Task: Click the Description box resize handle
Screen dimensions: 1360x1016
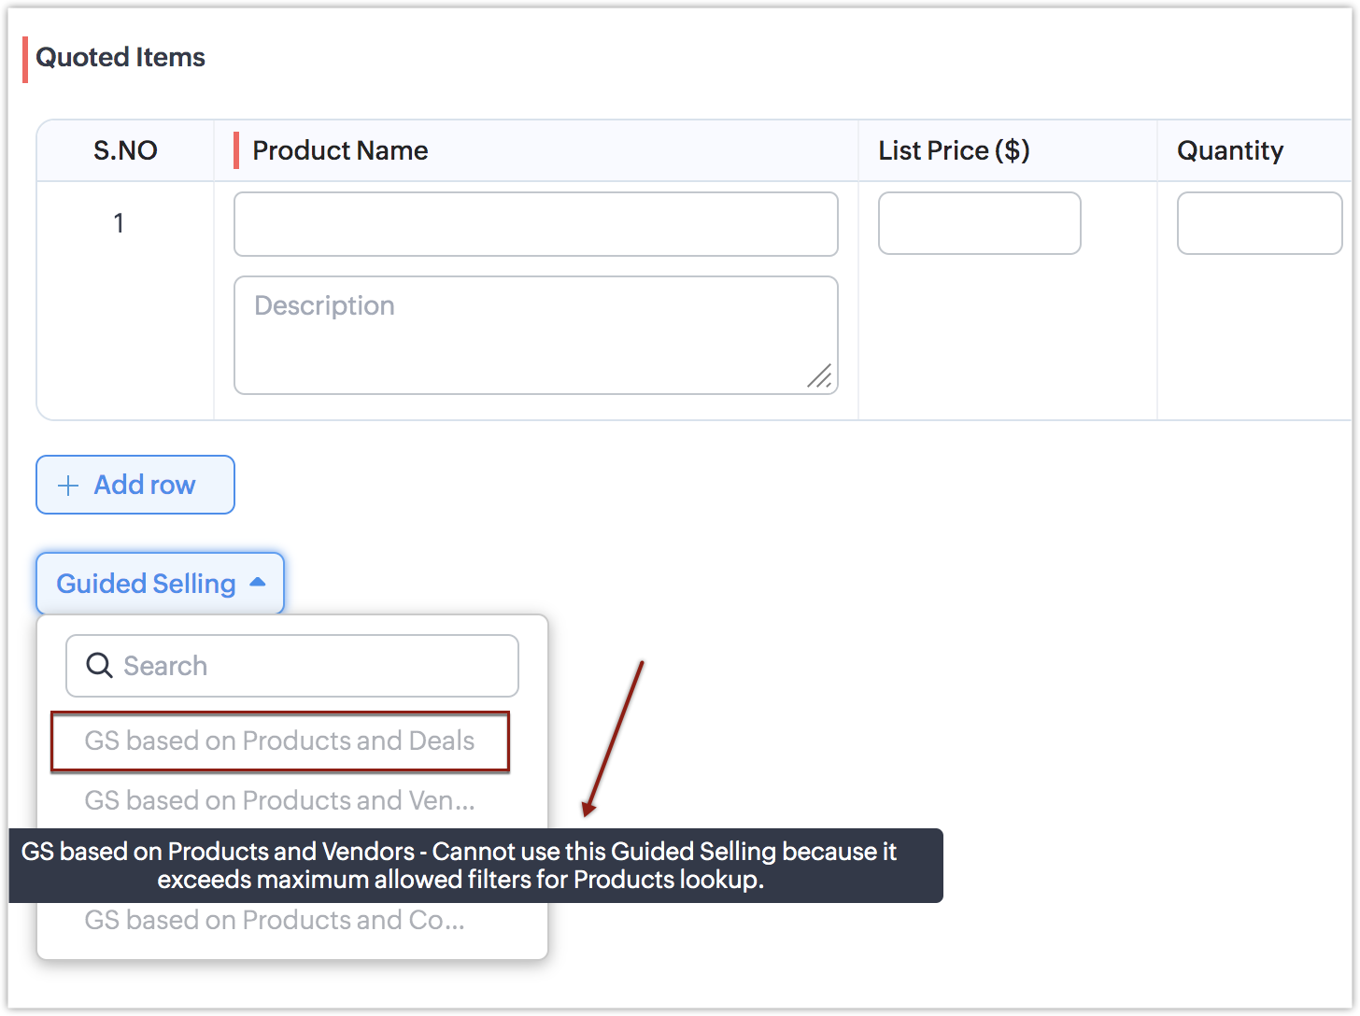Action: (819, 375)
